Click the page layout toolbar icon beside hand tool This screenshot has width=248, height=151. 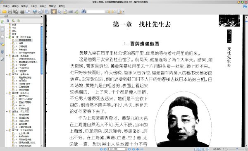click(47, 12)
